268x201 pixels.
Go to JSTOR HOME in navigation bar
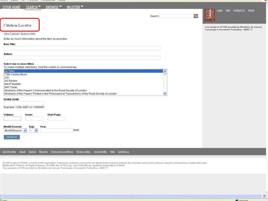(x=11, y=7)
